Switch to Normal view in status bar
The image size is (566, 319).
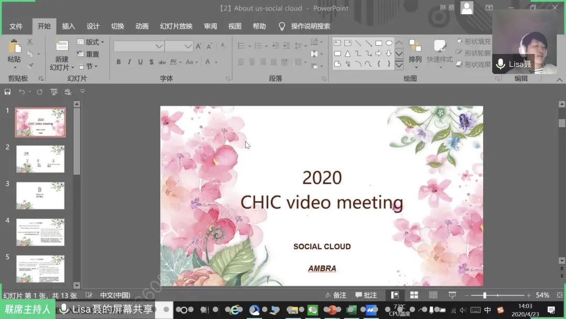coord(395,295)
